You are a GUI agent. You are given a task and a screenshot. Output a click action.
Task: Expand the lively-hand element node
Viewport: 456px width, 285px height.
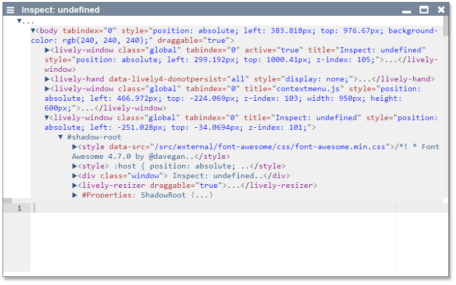[x=47, y=79]
